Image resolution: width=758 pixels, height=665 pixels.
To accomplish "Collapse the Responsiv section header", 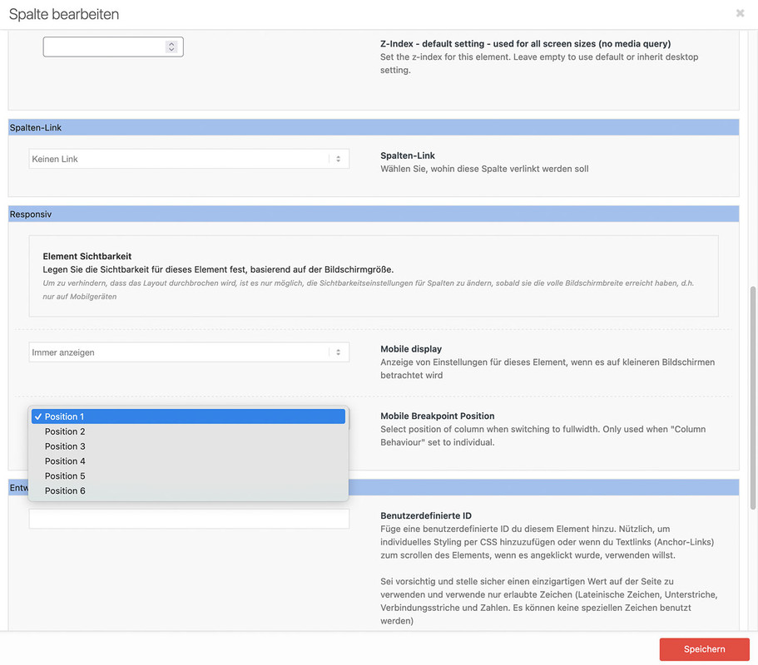I will (374, 214).
